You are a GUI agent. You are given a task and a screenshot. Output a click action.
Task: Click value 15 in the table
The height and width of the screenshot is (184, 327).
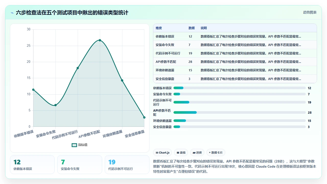click(190, 70)
